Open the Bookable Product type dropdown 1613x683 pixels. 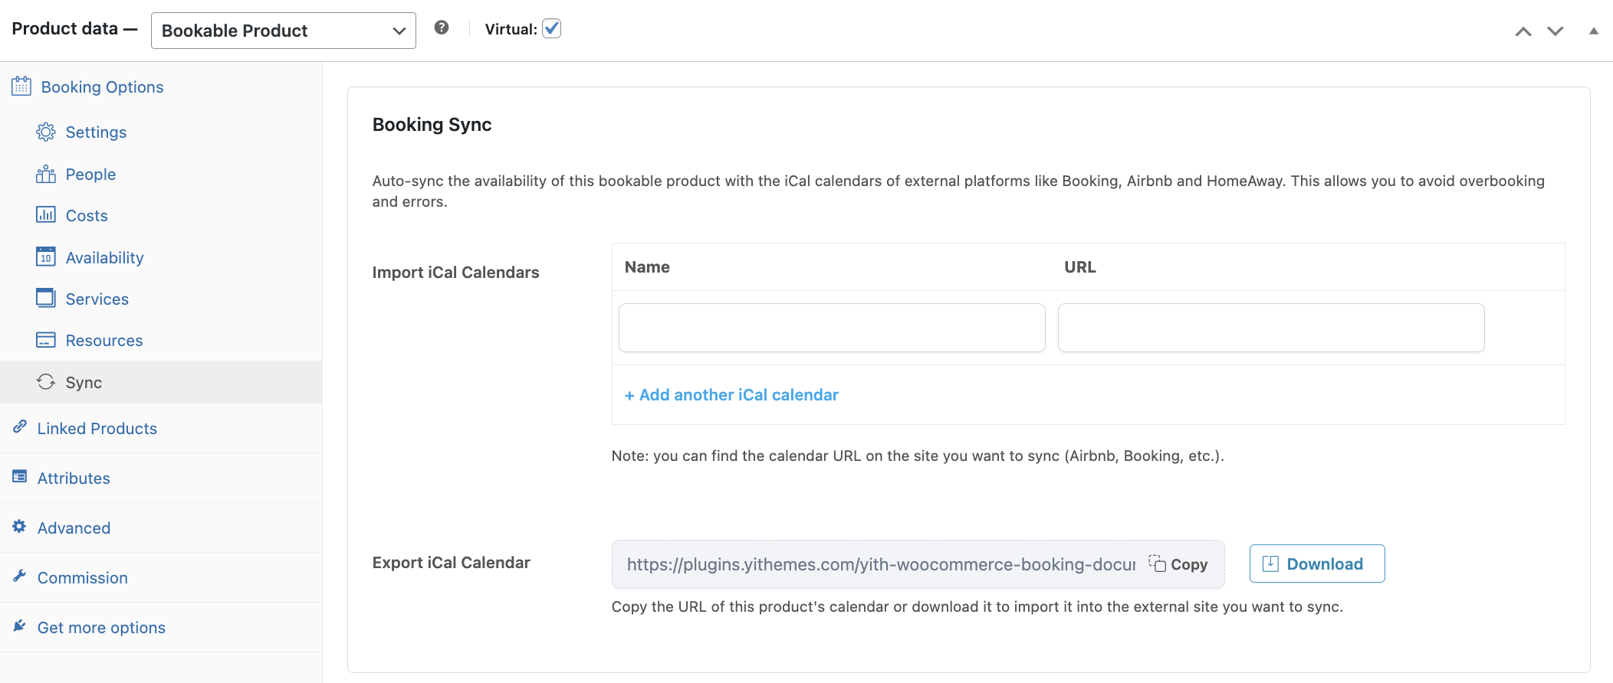point(283,31)
